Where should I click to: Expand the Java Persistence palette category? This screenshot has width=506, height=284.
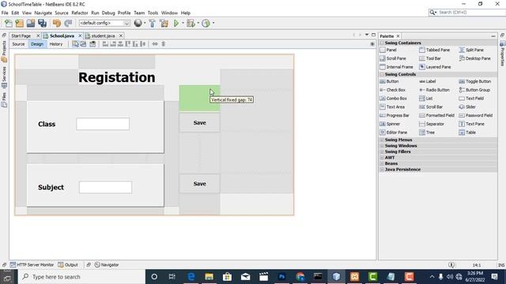[x=382, y=170]
